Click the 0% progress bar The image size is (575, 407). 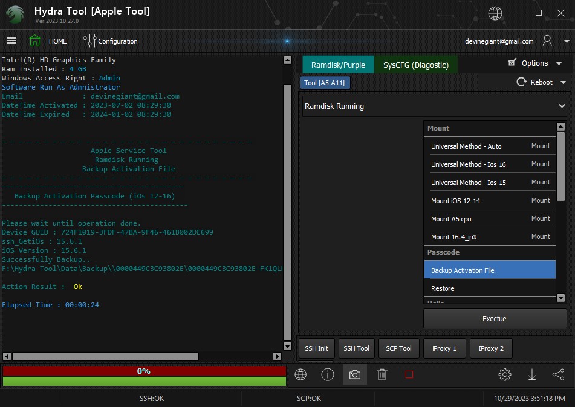coord(144,371)
